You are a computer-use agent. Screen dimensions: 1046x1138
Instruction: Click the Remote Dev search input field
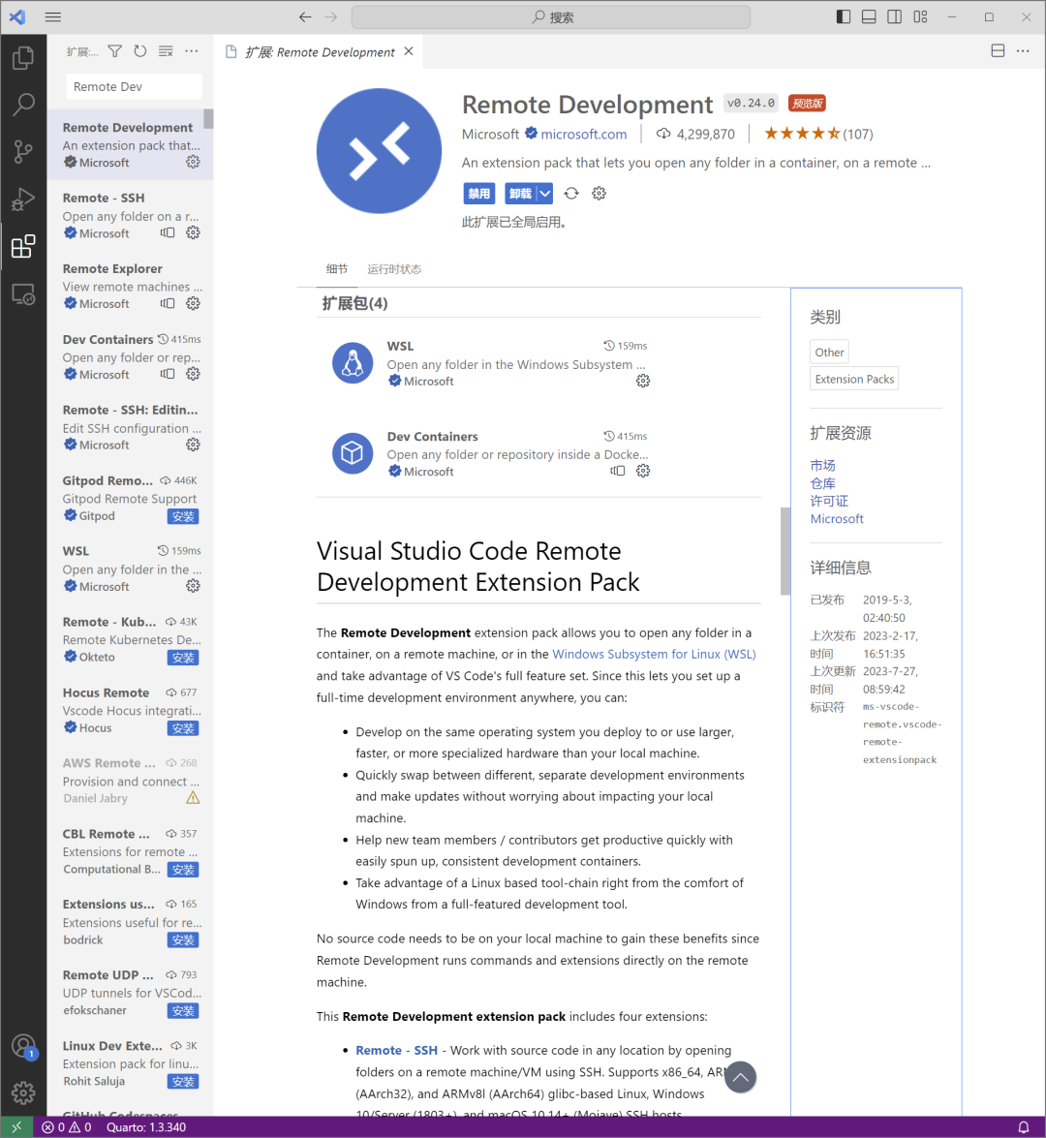tap(134, 86)
